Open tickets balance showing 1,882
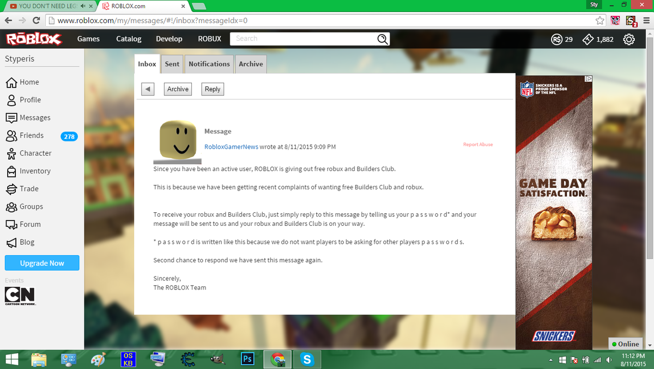The height and width of the screenshot is (369, 654). pyautogui.click(x=598, y=39)
